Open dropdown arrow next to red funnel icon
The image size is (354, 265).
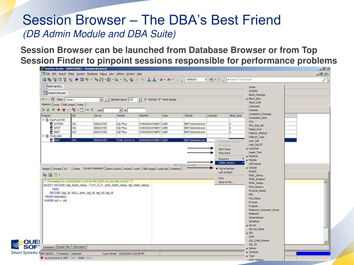[x=68, y=110]
